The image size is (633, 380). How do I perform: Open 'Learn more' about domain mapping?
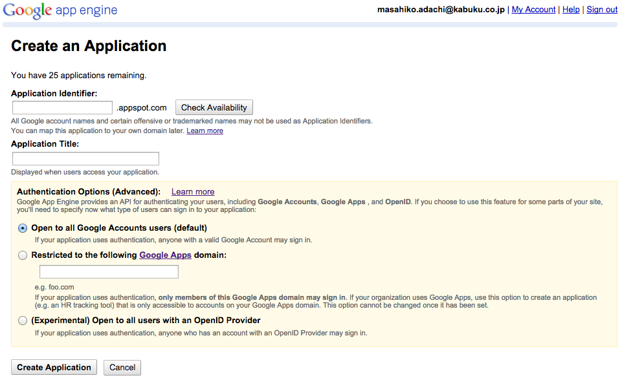(205, 131)
